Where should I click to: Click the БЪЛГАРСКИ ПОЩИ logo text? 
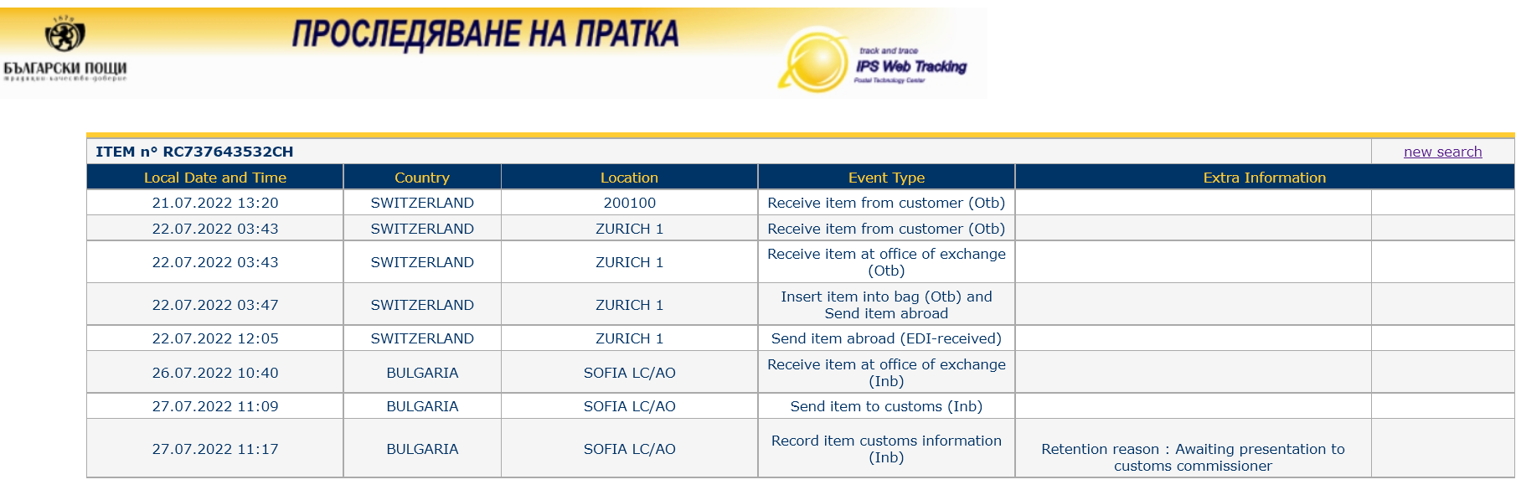(x=65, y=68)
